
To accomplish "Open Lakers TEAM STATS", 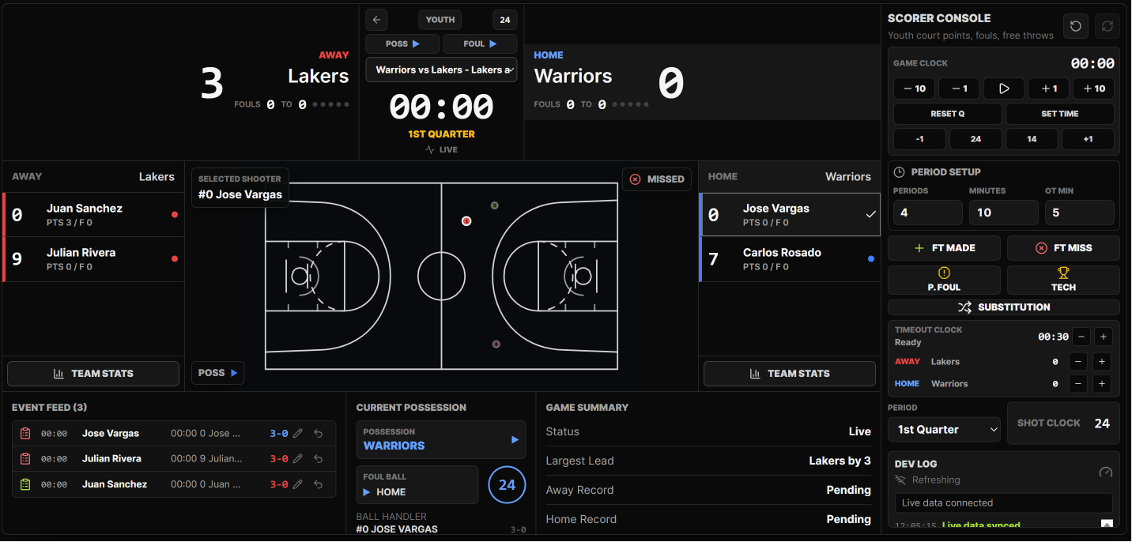I will [x=93, y=374].
